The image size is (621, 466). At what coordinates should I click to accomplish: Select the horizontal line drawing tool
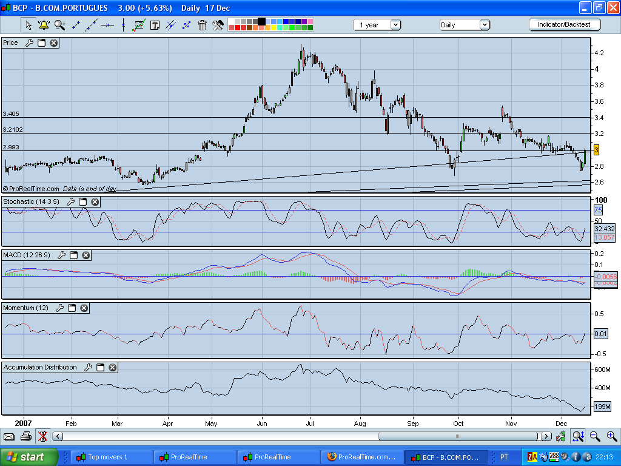pos(107,25)
